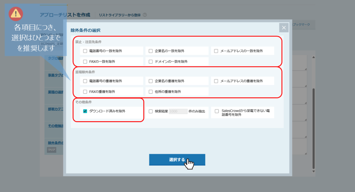
Task: Click the help question mark icon beside リストライブラリーから登録
Action: tap(145, 15)
